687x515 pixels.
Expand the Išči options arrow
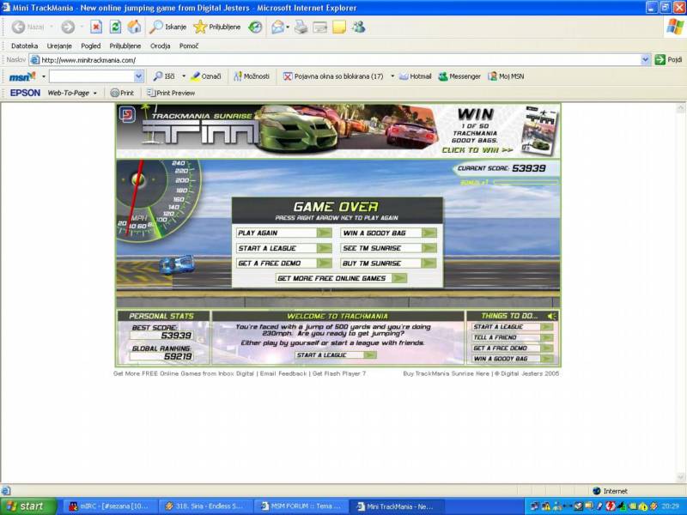184,76
